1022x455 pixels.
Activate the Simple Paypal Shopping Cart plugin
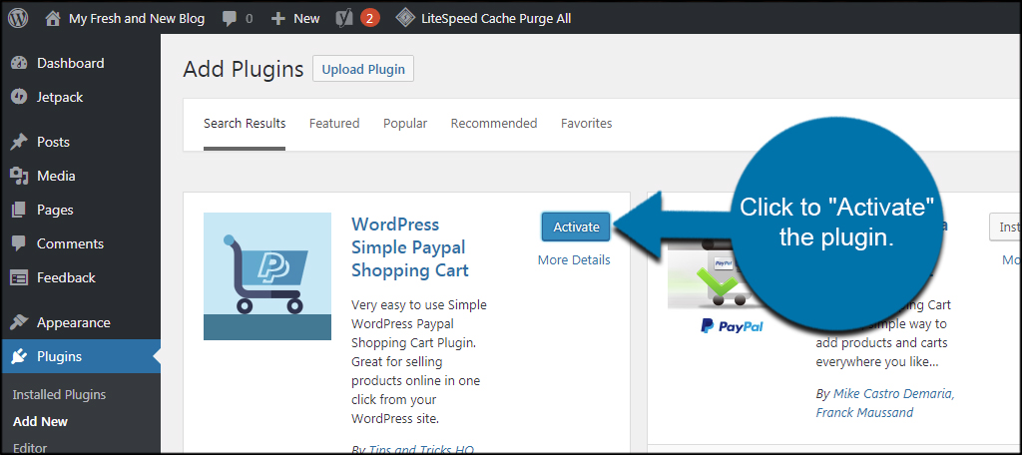576,227
